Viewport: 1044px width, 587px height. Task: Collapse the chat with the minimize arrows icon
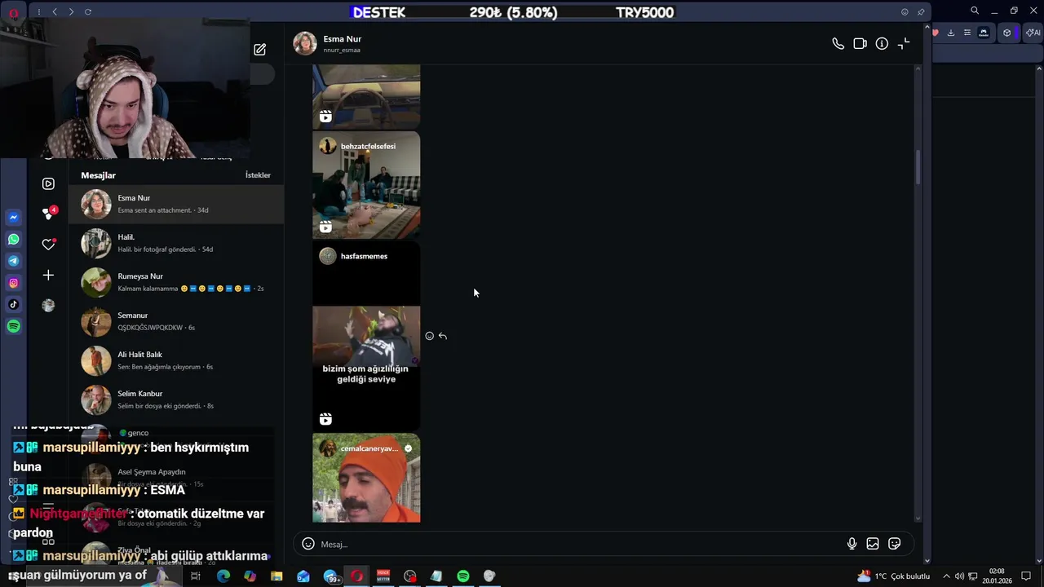(904, 44)
